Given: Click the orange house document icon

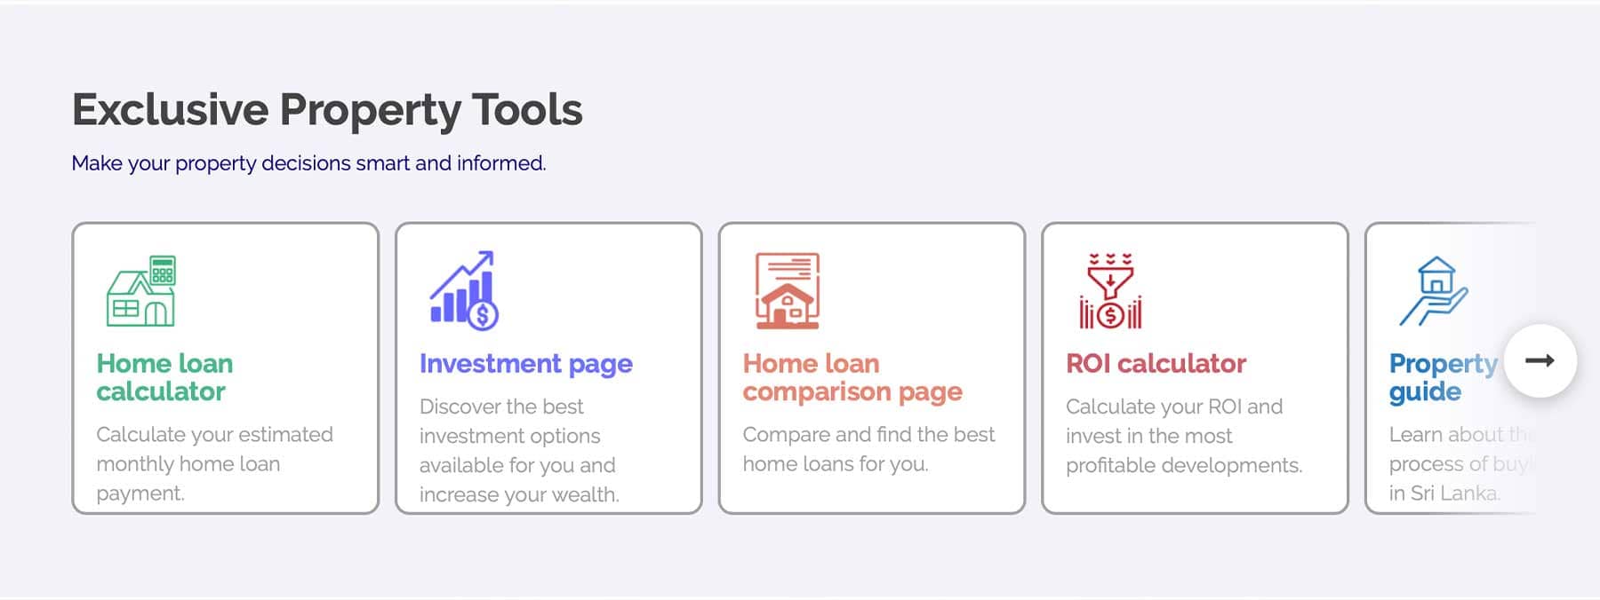Looking at the screenshot, I should click(x=788, y=291).
